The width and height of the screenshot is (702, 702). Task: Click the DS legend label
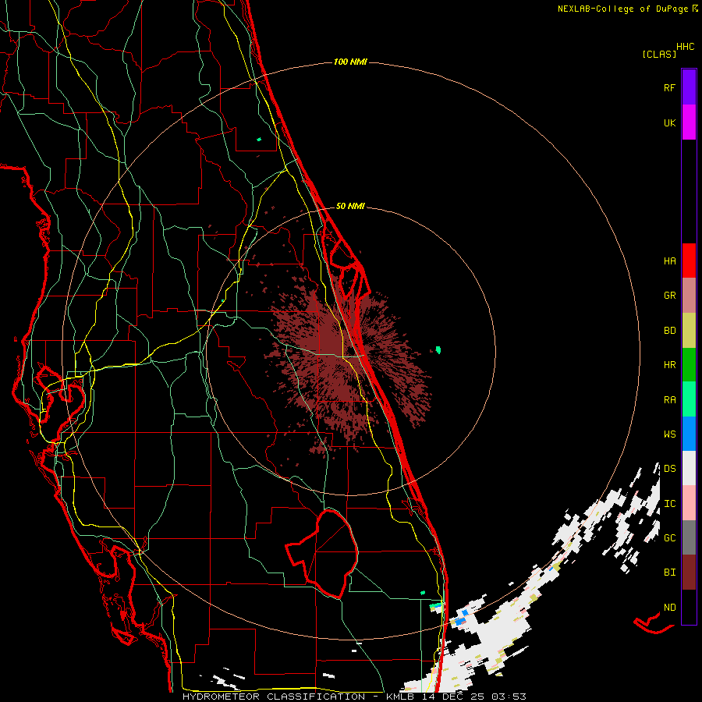pos(669,469)
